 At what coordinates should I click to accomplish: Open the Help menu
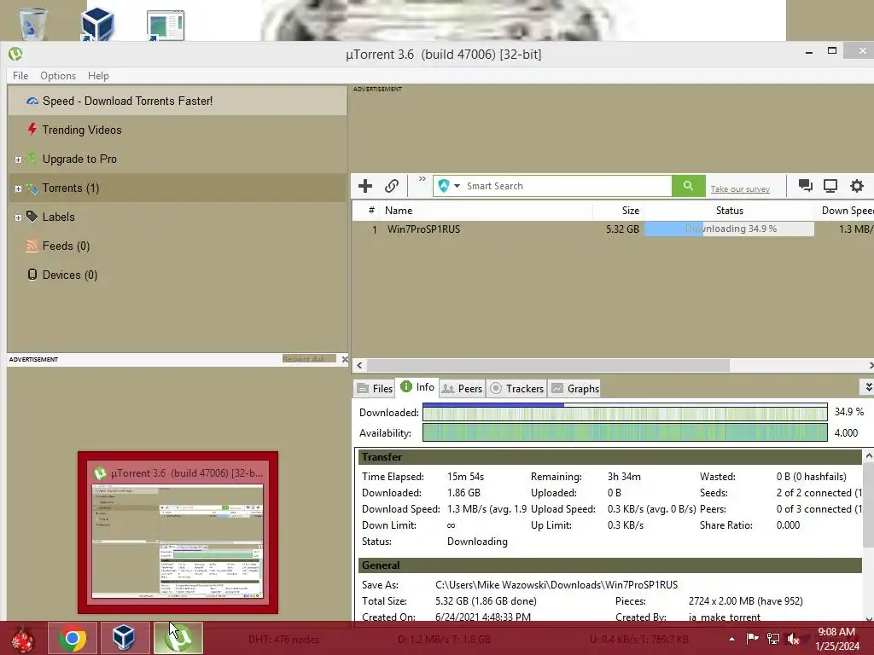98,76
